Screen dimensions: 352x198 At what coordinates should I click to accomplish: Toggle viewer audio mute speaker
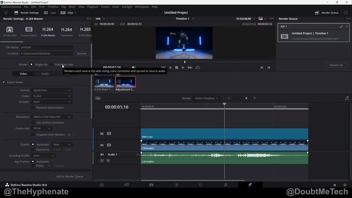134,67
